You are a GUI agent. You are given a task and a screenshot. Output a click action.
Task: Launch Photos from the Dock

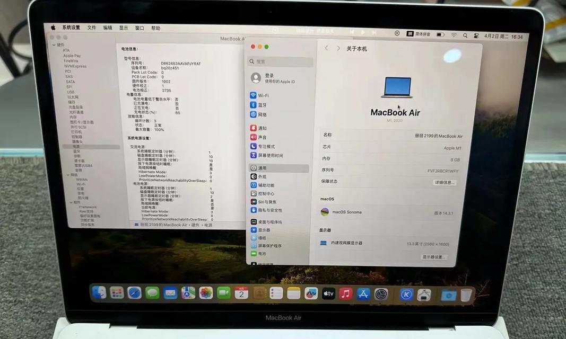(x=206, y=293)
